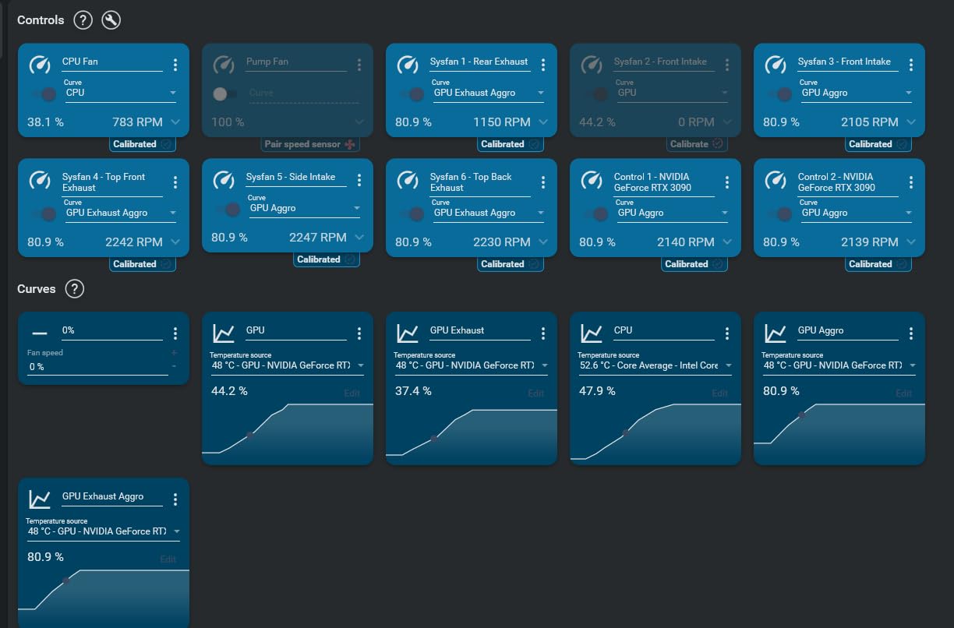Viewport: 954px width, 628px height.
Task: Click the Curves help question mark icon
Action: (x=74, y=289)
